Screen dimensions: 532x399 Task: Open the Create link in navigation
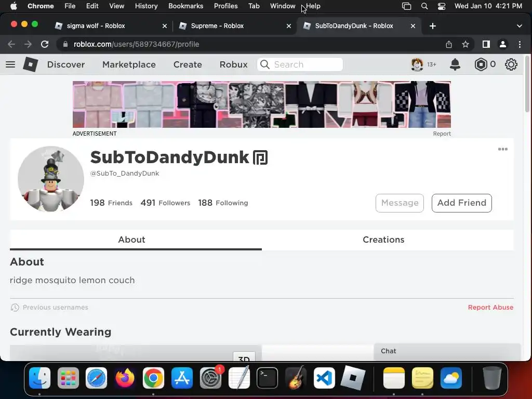tap(188, 64)
